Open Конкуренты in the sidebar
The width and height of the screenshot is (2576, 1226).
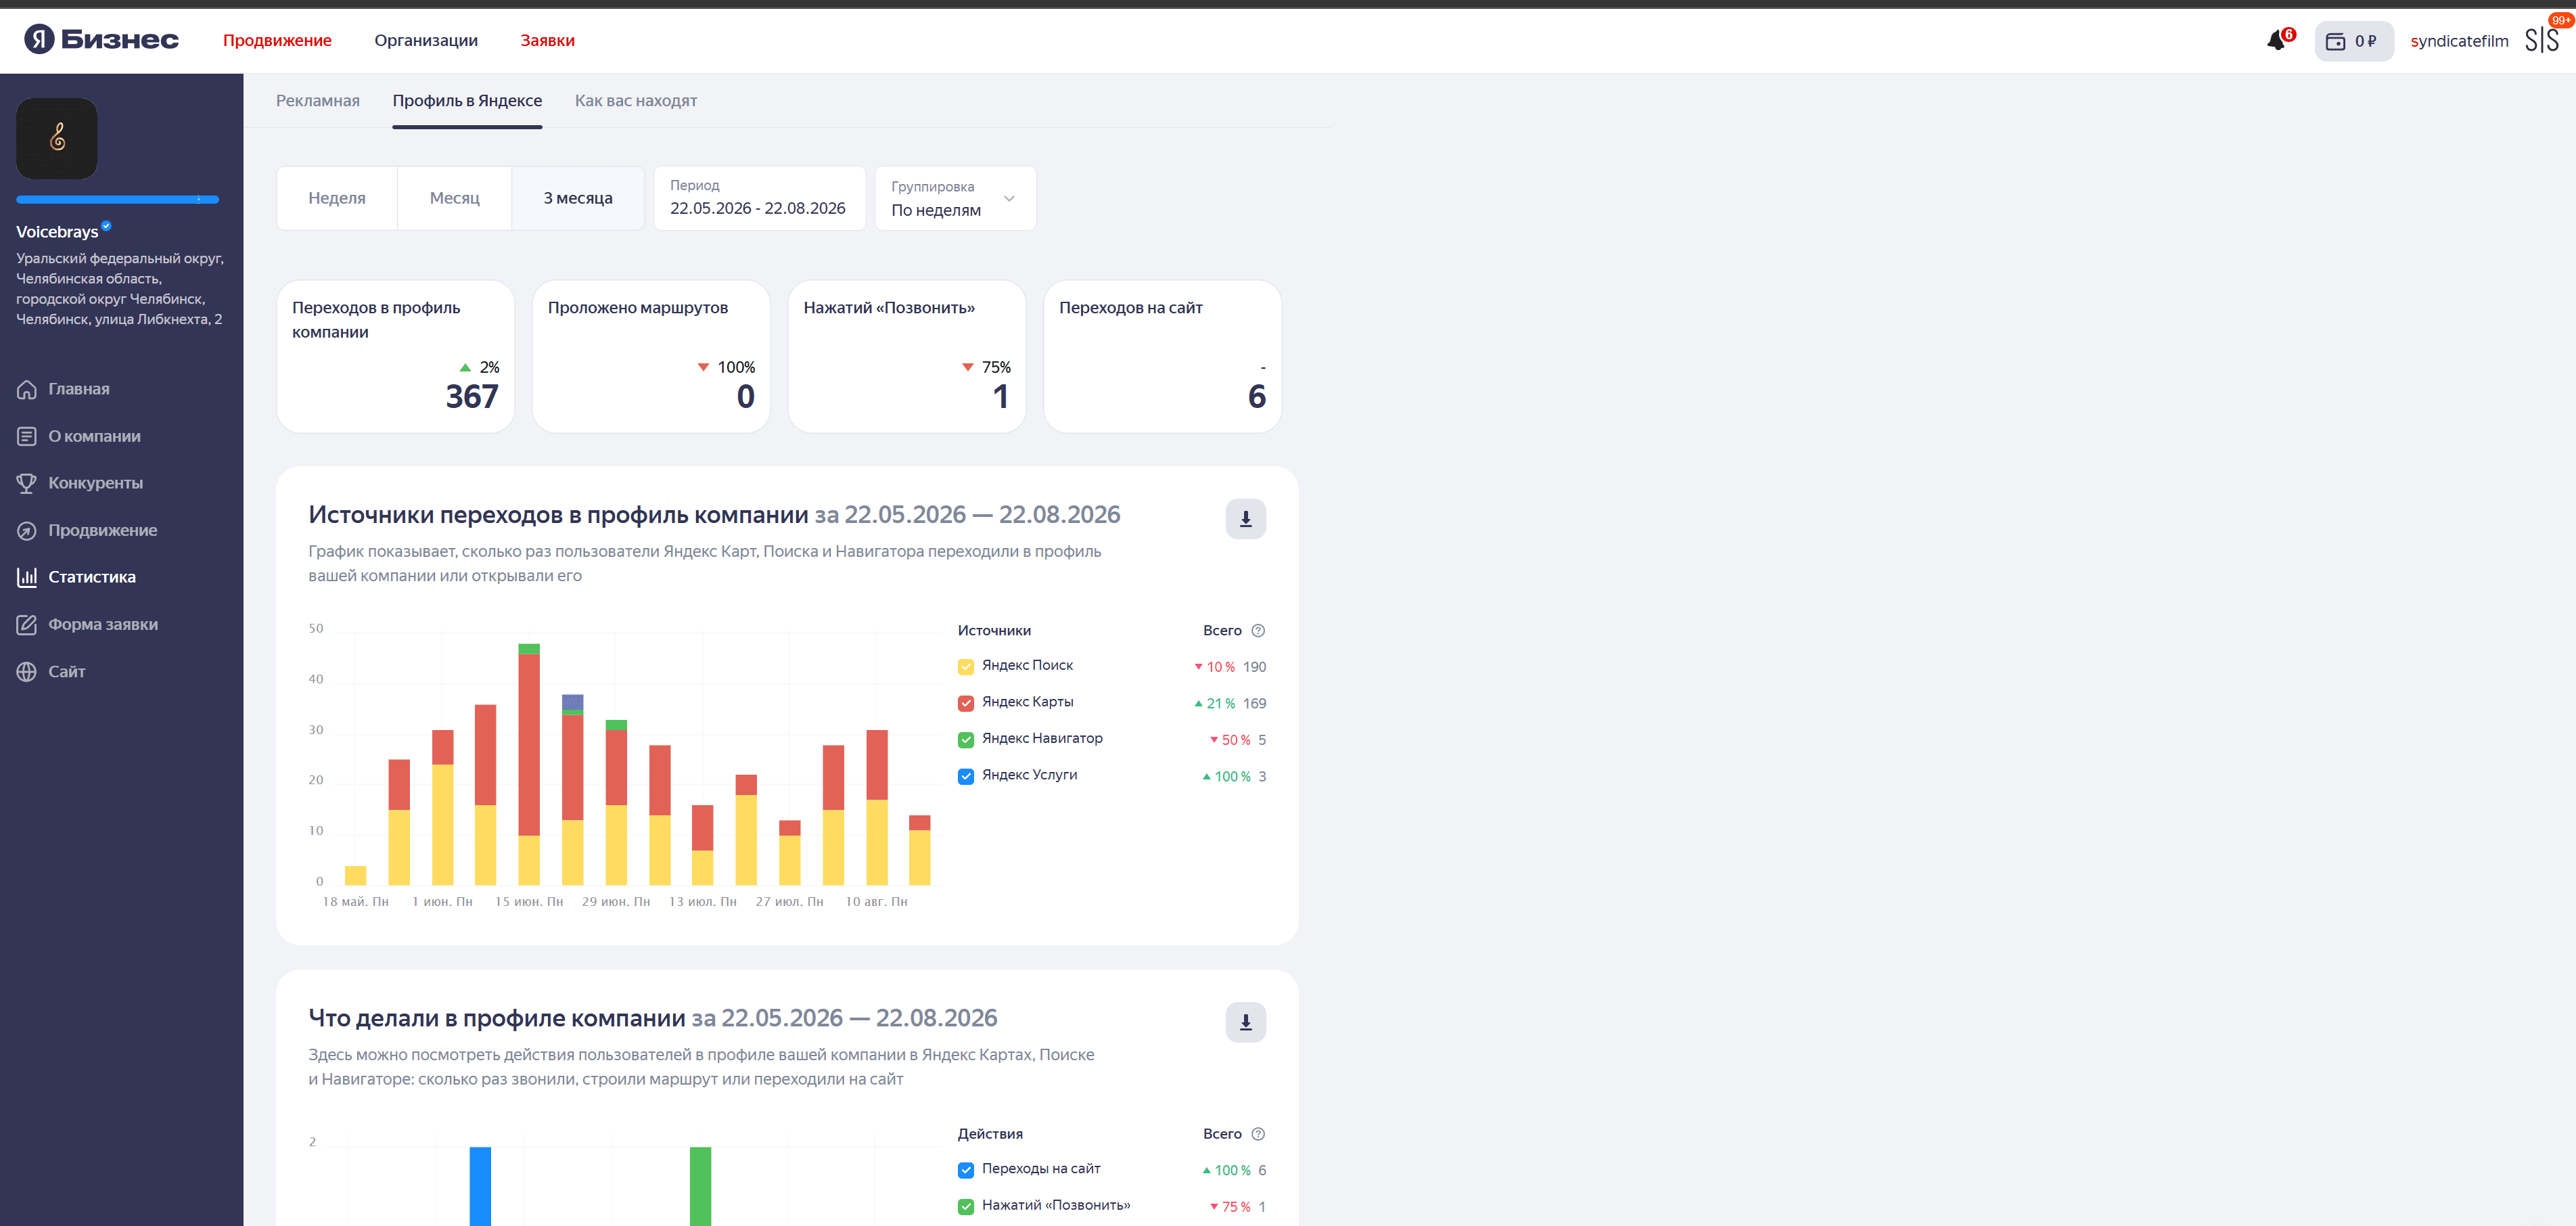(x=95, y=483)
